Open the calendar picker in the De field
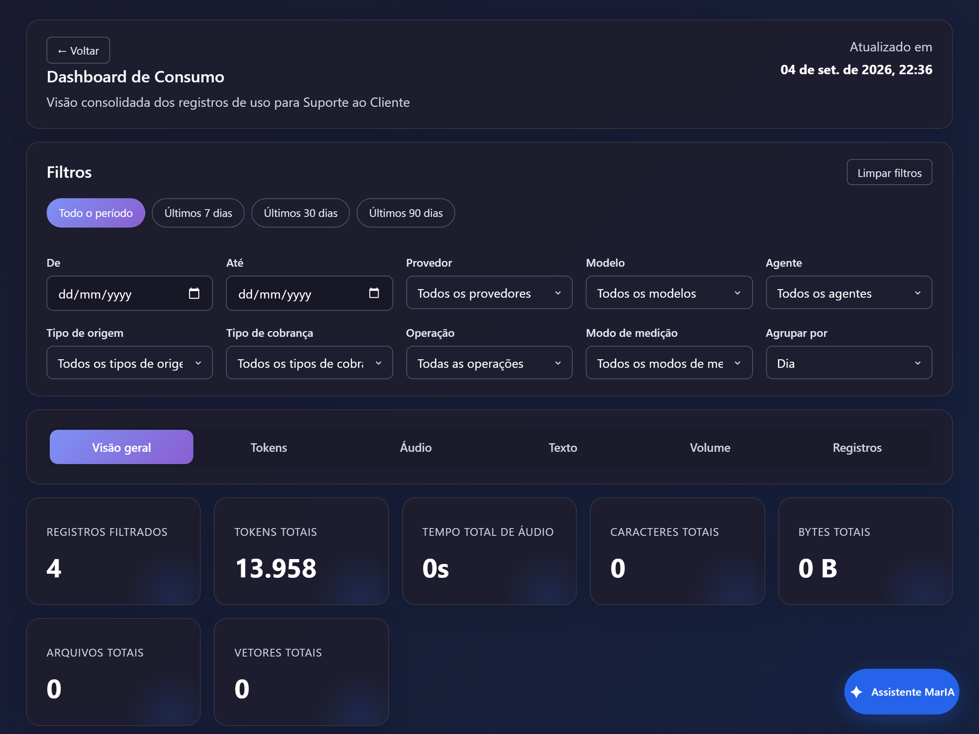This screenshot has height=734, width=979. click(194, 293)
